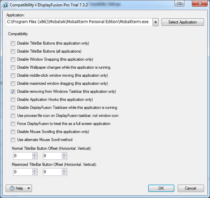Viewport: 210px width, 198px height.
Task: Increase Normal TitleBar horizontal offset with up arrow
Action: pyautogui.click(x=34, y=154)
